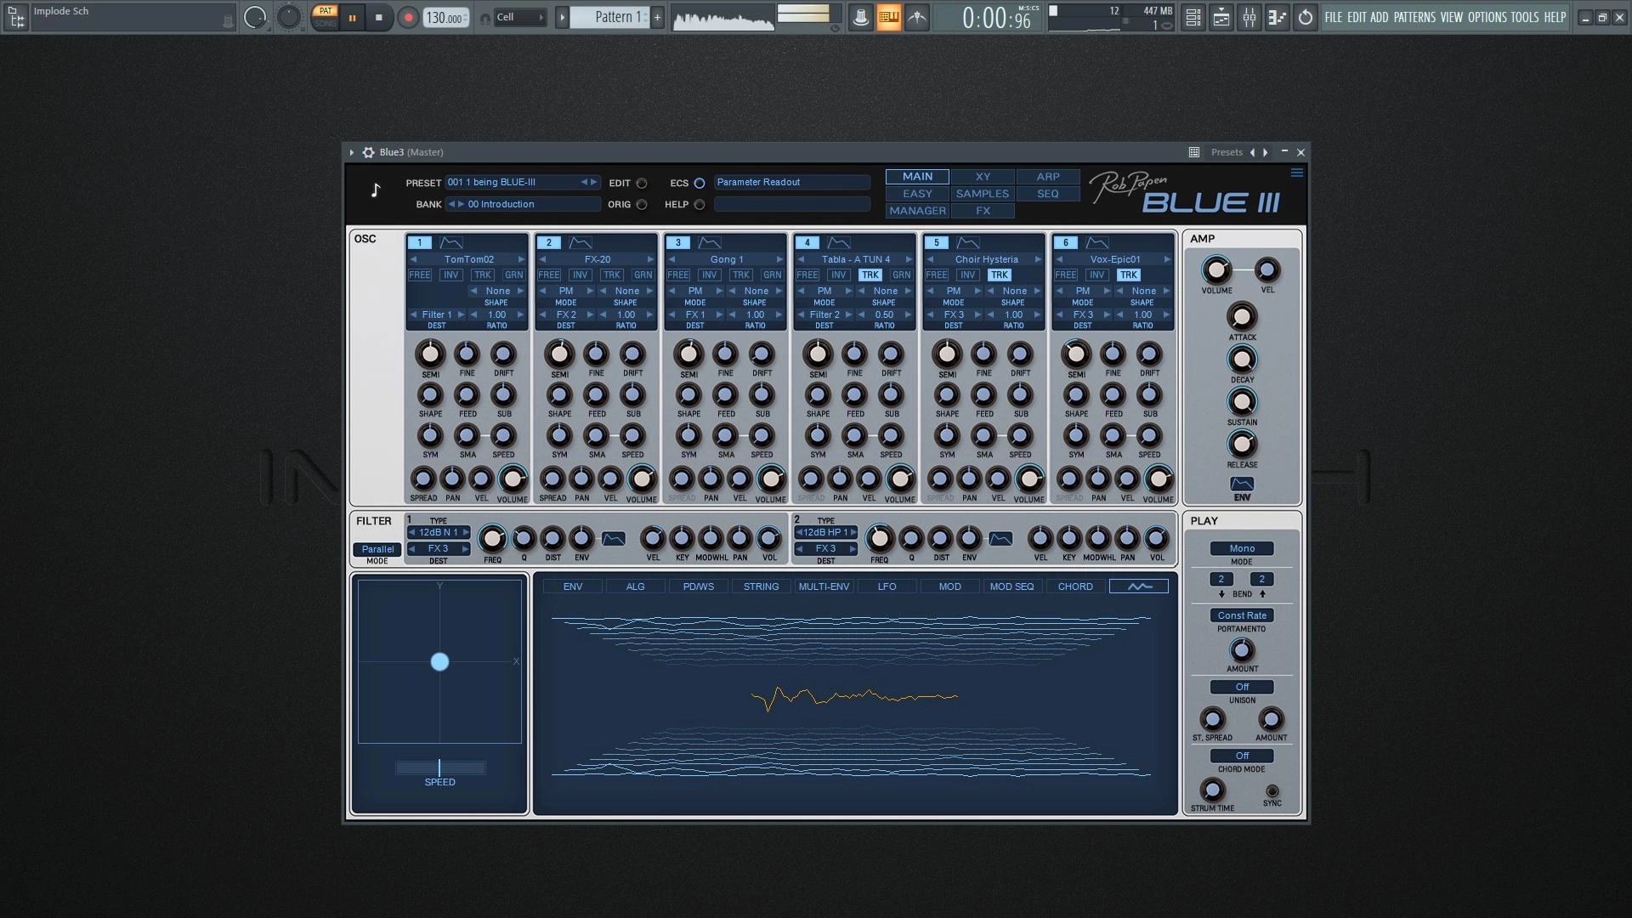Click the CHORD MODE Off button
The width and height of the screenshot is (1632, 918).
1242,756
